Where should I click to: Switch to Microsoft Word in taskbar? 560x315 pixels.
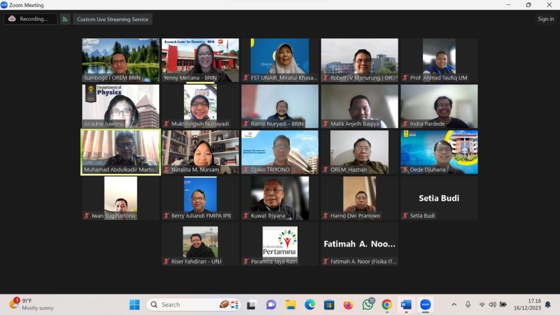[406, 305]
